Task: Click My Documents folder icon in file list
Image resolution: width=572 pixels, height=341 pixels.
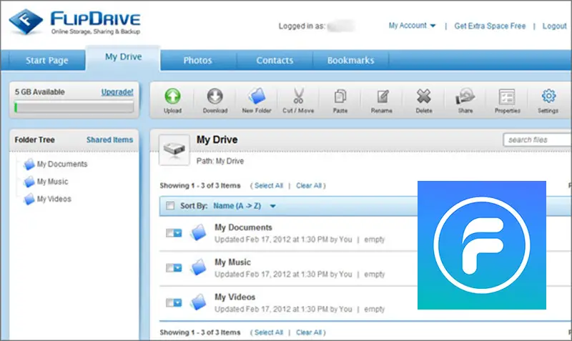Action: 199,232
